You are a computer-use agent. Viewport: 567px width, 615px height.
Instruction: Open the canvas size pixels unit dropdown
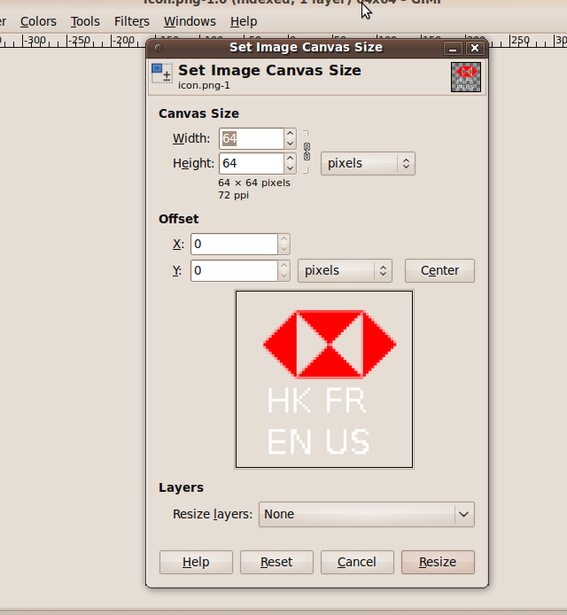(368, 164)
